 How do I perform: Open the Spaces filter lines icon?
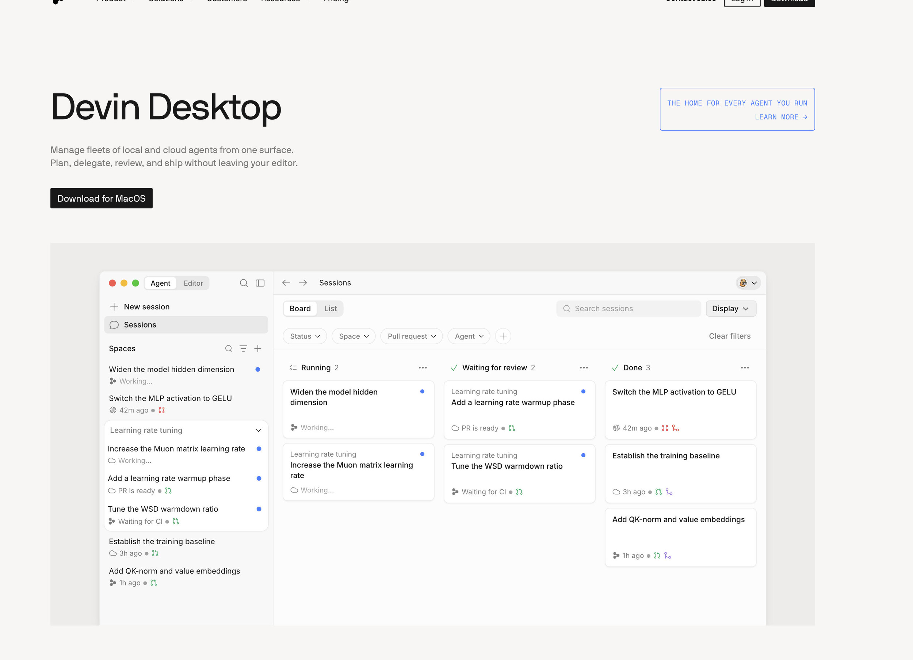[243, 349]
